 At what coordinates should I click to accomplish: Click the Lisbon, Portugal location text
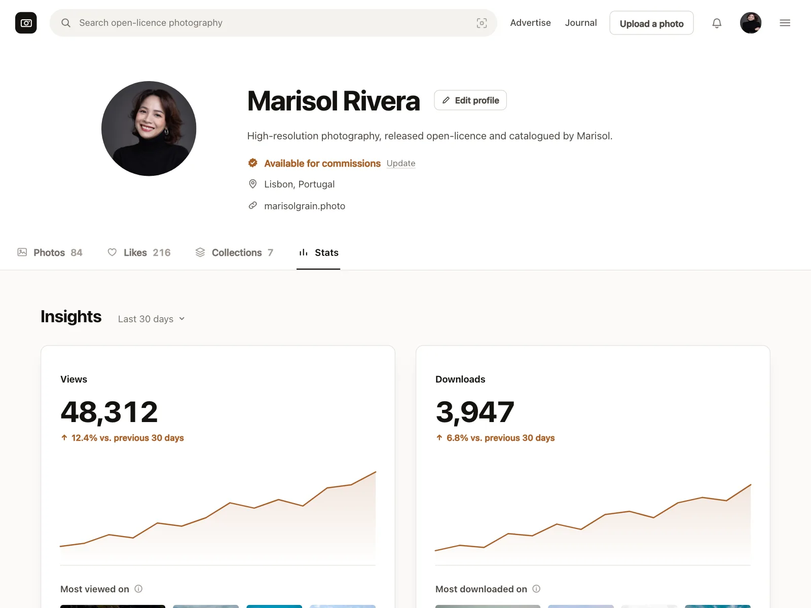pyautogui.click(x=300, y=184)
